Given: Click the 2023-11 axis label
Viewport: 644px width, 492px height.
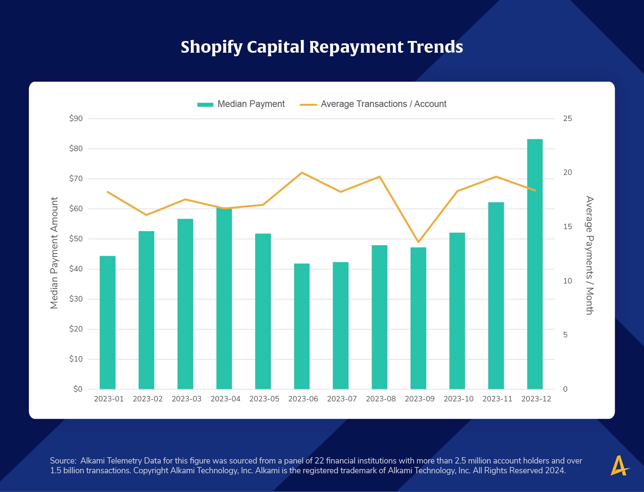Looking at the screenshot, I should 497,399.
